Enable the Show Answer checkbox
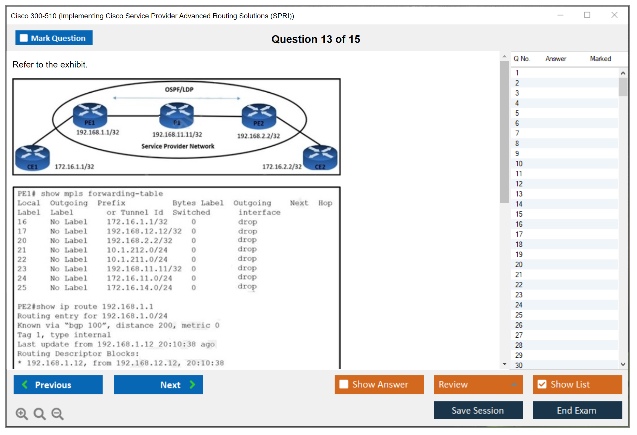The image size is (637, 435). (344, 384)
